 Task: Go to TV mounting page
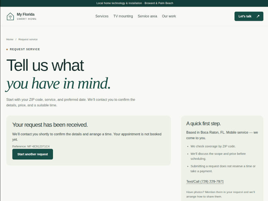pyautogui.click(x=123, y=16)
